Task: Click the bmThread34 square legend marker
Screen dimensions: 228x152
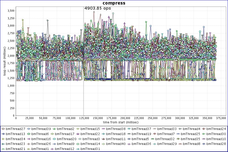Action: click(x=3, y=139)
